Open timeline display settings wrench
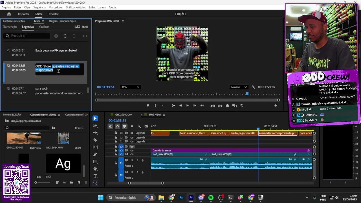This screenshot has height=203, width=361. 139,126
